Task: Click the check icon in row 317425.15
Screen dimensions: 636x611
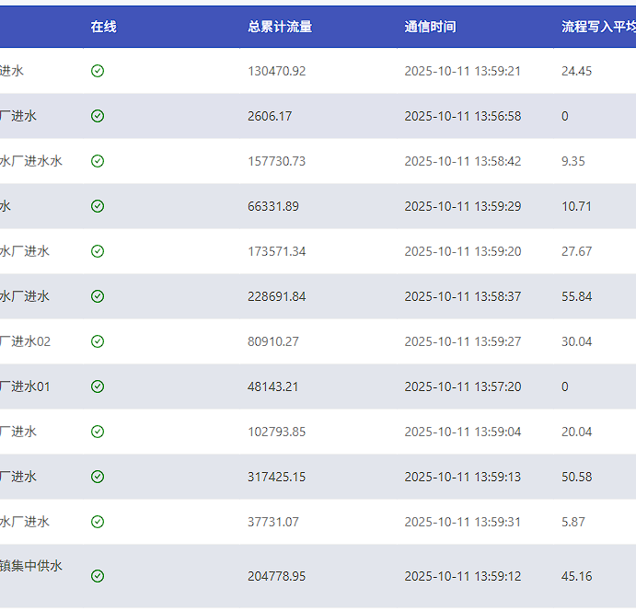Action: click(x=98, y=477)
